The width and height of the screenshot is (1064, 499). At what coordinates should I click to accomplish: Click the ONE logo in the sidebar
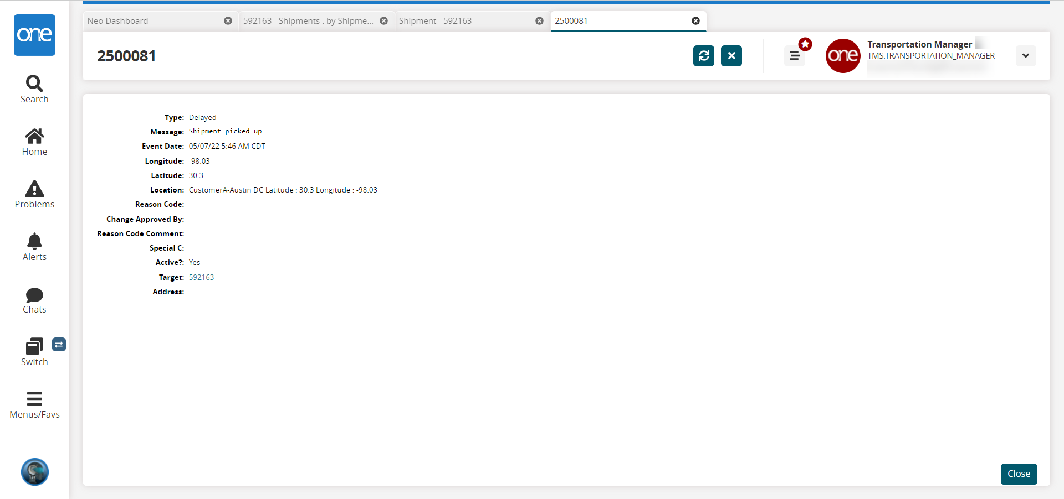pyautogui.click(x=34, y=35)
